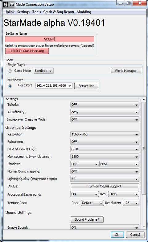The image size is (148, 242).
Task: Click the Uplink To Star-Made.org button
Action: [27, 51]
